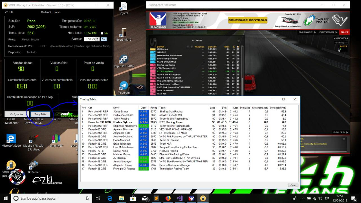Close the Timing Table via Close button

click(x=293, y=186)
